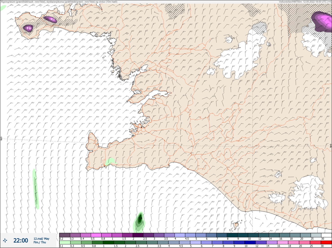Click the Vestmannaeyjar island off the south coast
332x248 pixels.
click(236, 225)
